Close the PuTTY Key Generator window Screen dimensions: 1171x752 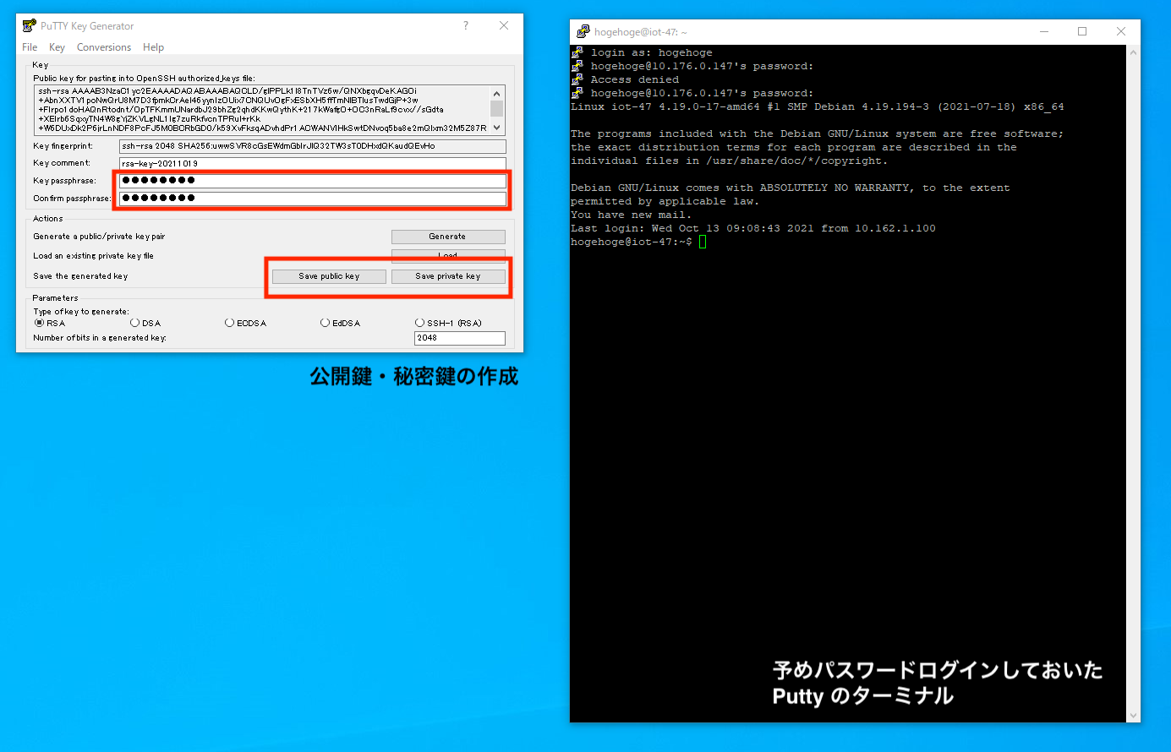tap(504, 26)
